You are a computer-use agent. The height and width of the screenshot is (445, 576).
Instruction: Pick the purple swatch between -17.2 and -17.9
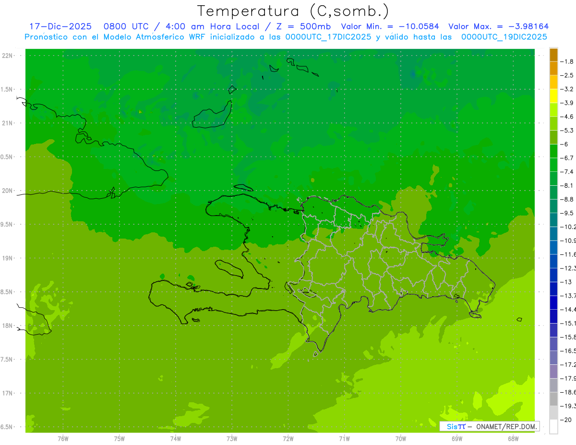[x=553, y=372]
